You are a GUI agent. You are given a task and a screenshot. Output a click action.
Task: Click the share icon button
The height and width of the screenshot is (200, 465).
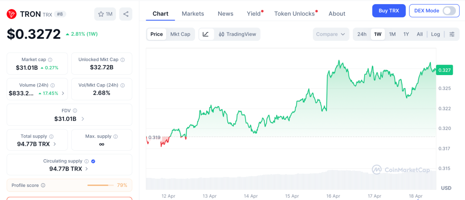126,14
